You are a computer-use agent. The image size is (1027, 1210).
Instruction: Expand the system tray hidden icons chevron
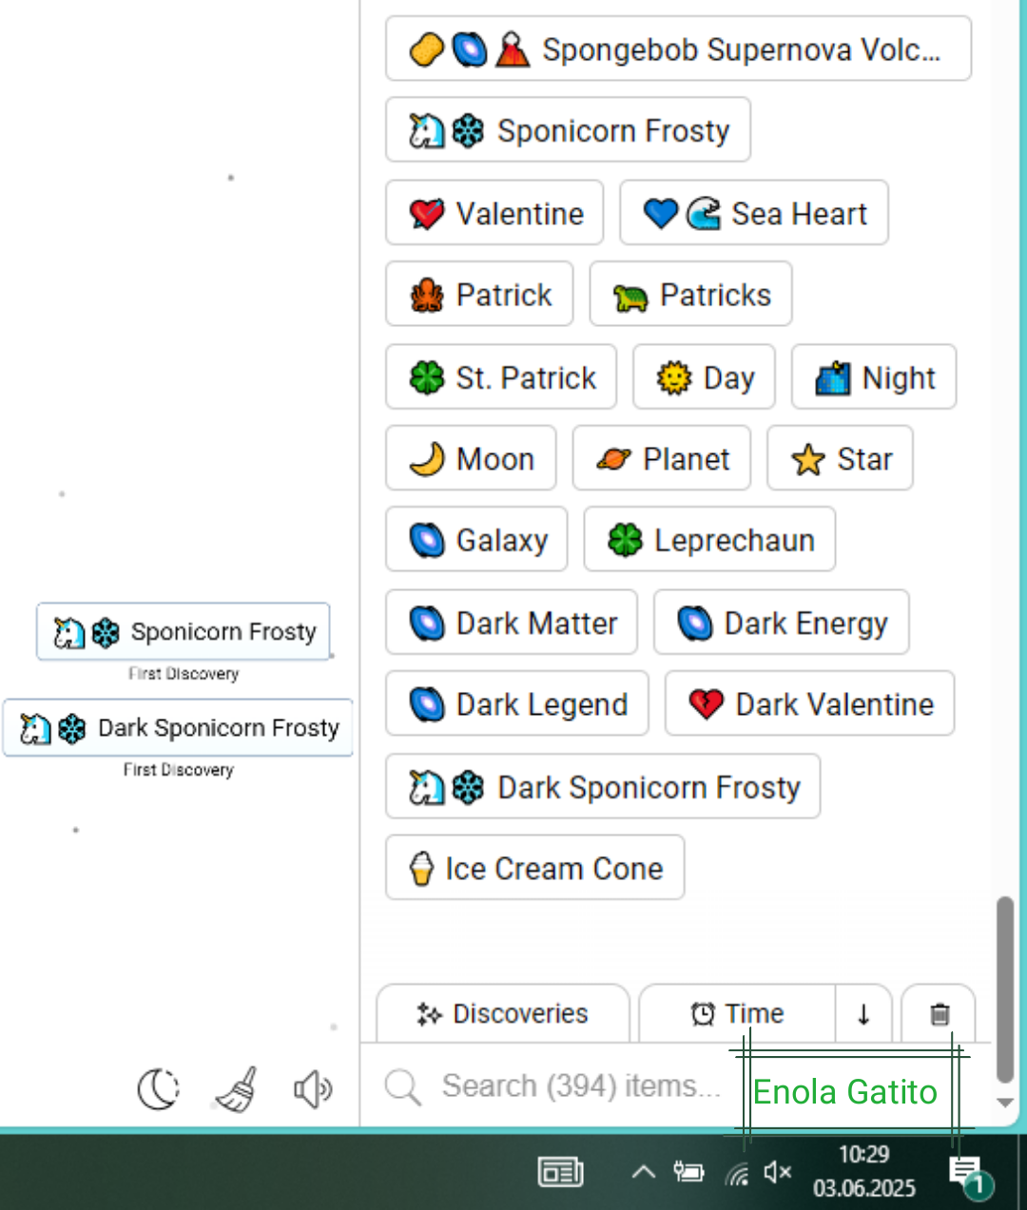click(x=643, y=1172)
